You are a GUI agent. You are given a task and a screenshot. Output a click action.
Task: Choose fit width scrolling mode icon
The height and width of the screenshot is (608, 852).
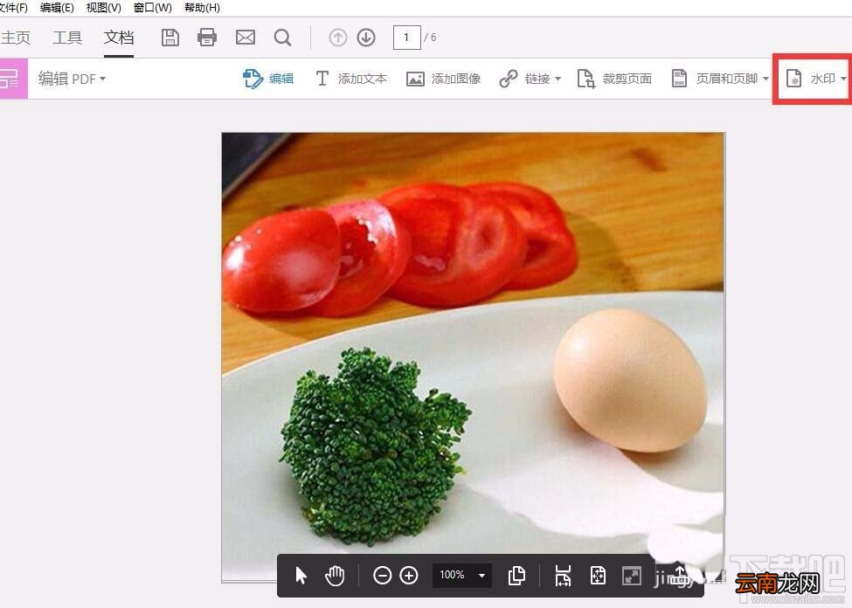563,576
